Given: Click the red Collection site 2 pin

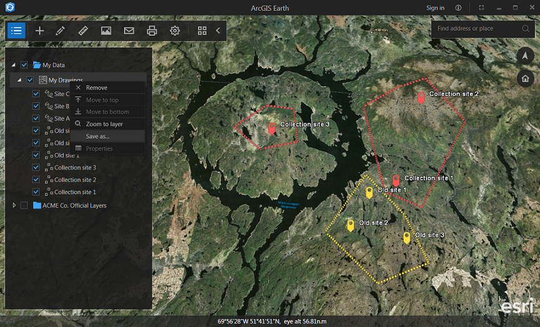Looking at the screenshot, I should click(x=421, y=98).
